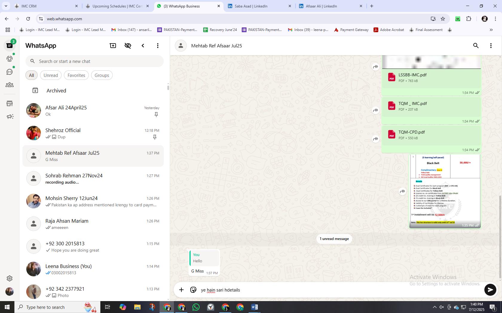Open Recovery June'24 bookmark

(220, 30)
